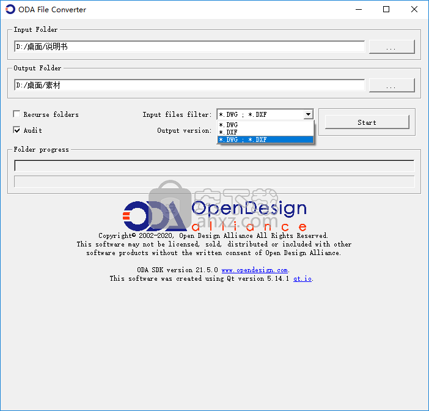Click the upper folder progress bar
429x411 pixels.
coord(215,166)
